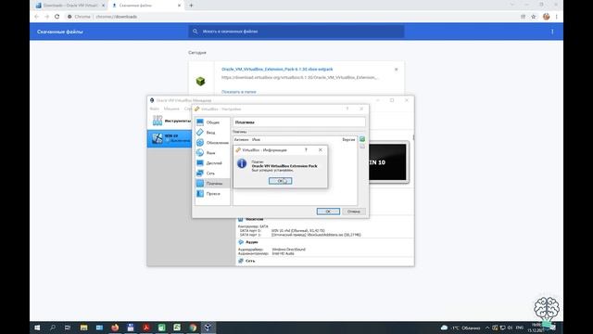Open the Язык settings category
Image resolution: width=593 pixels, height=334 pixels.
click(212, 153)
